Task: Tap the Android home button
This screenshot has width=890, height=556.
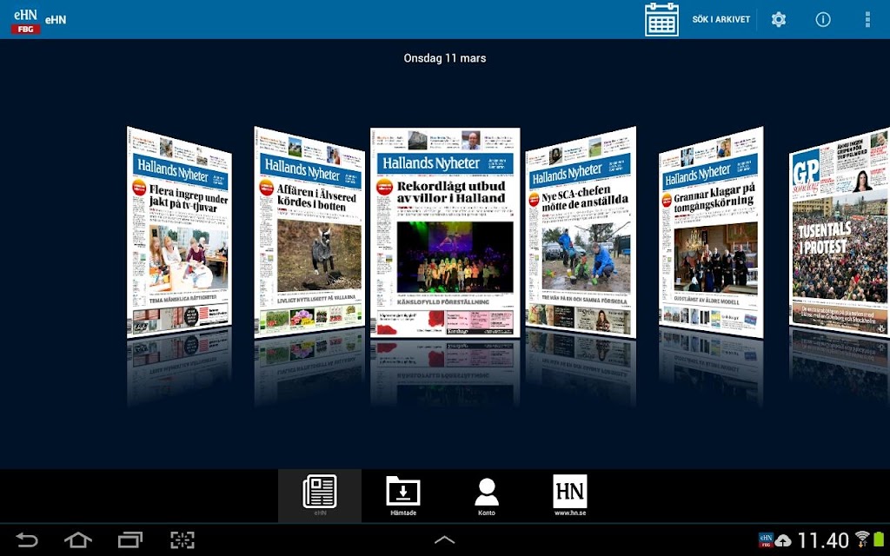Action: [78, 539]
